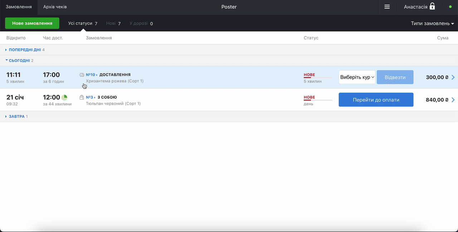
Task: Open the Виберіть кур'єра dropdown
Action: pos(357,77)
